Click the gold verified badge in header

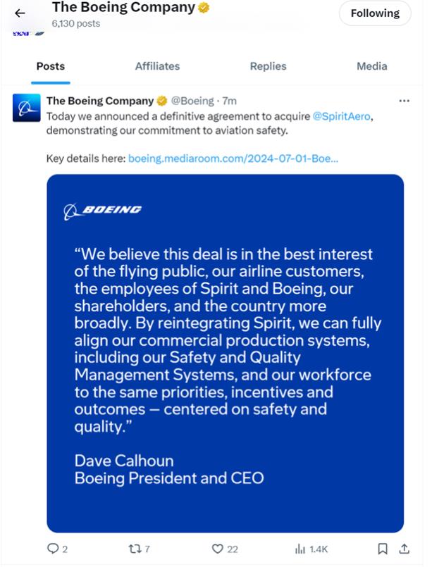point(204,8)
